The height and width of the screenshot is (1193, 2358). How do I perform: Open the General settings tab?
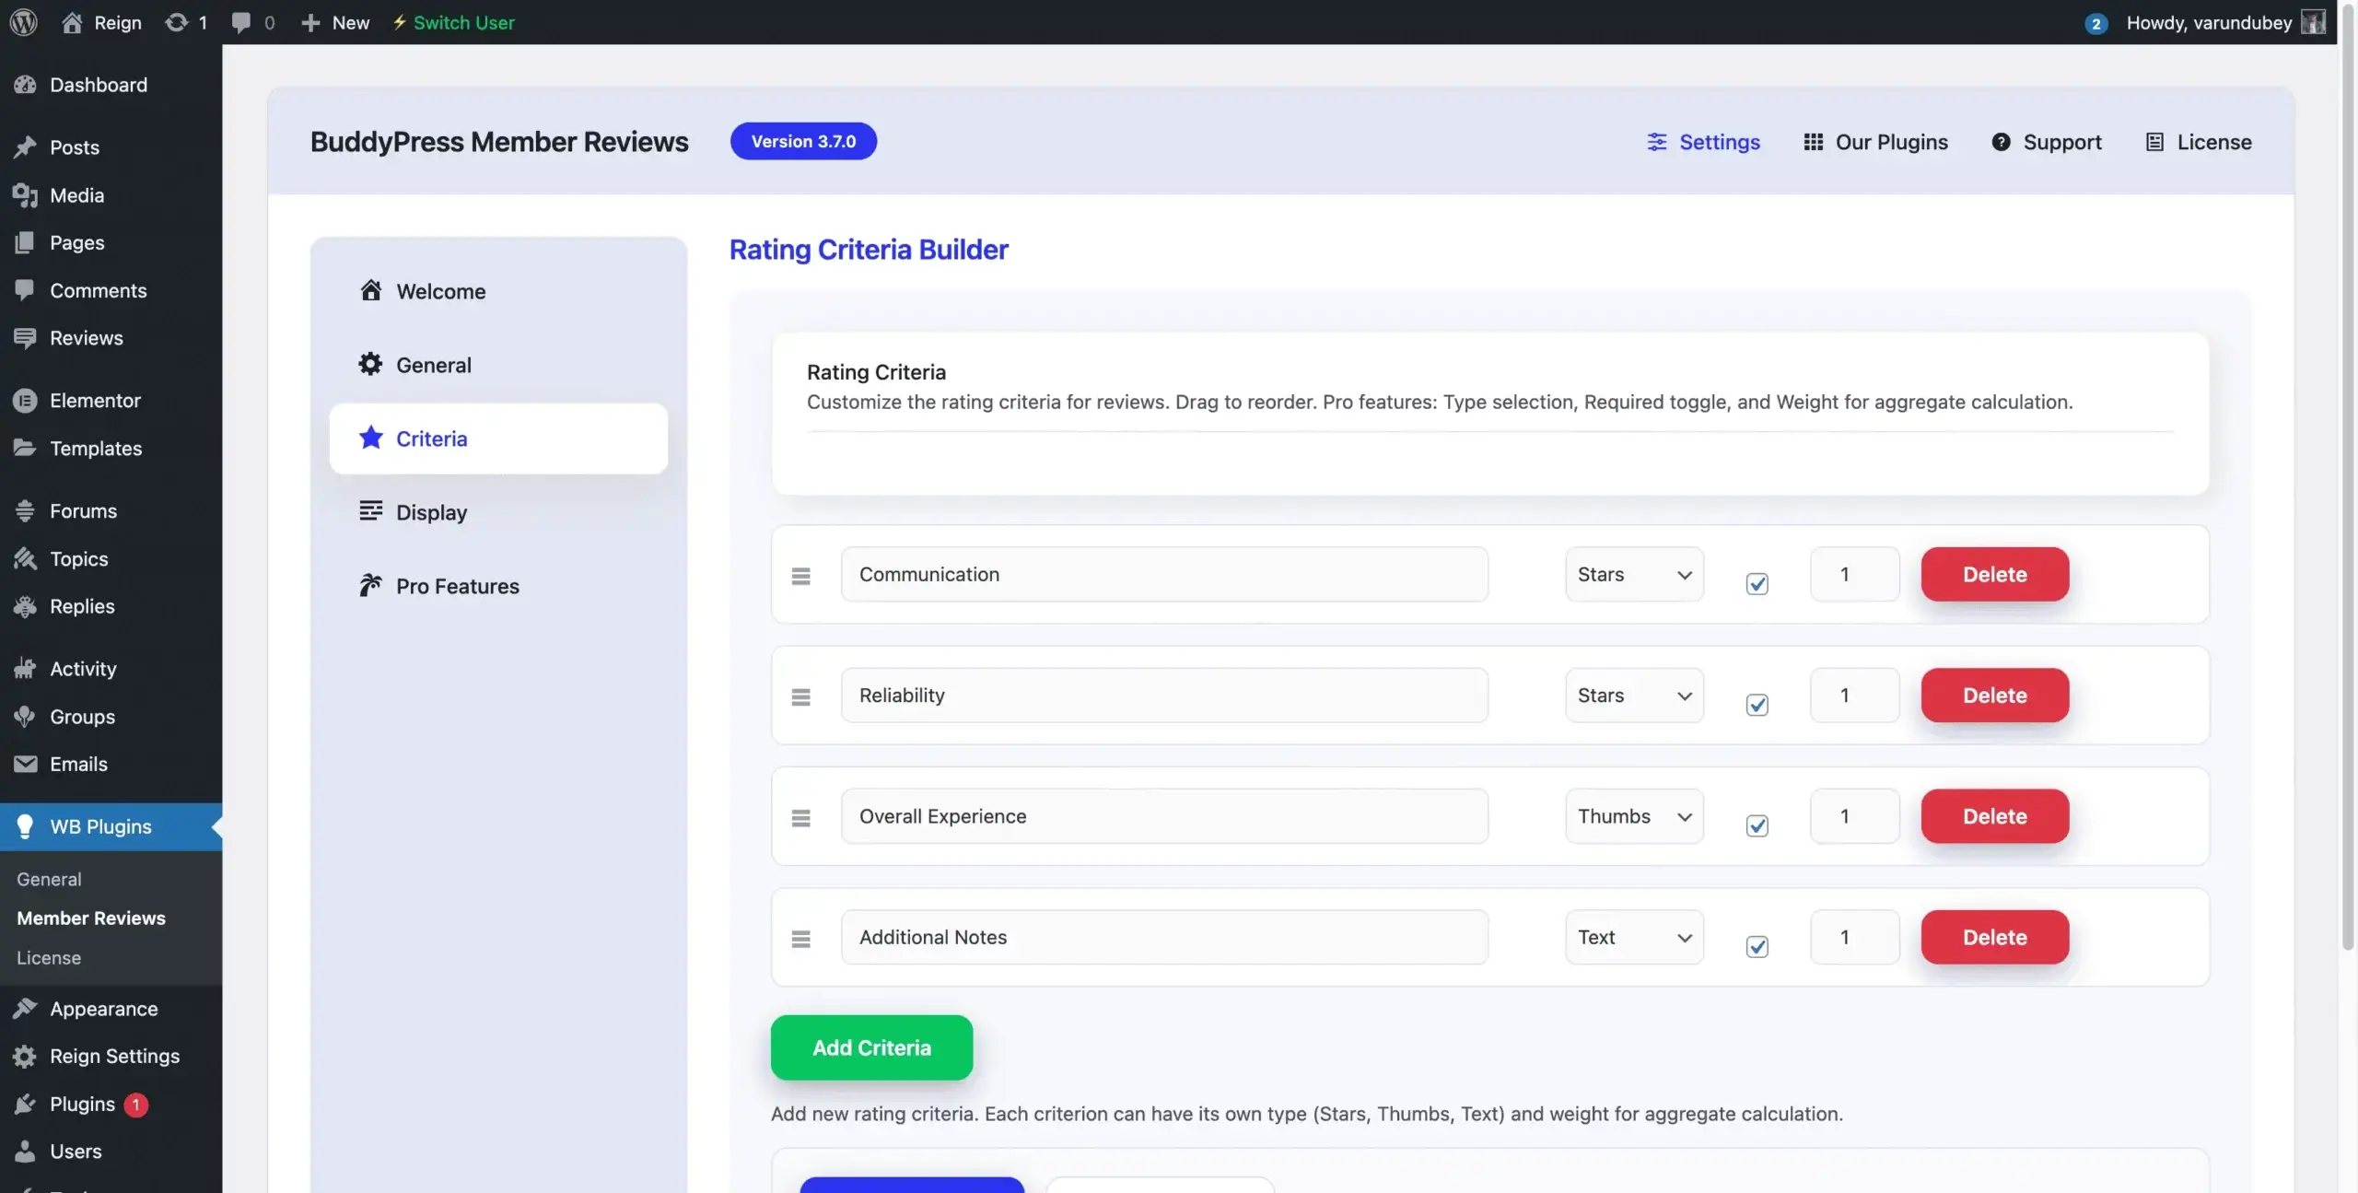498,365
